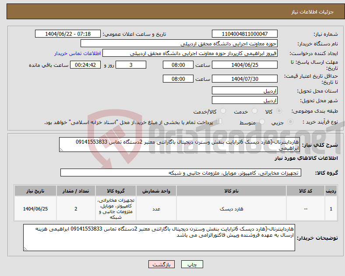Click the resize handle of توضیحات خریدار box
Image resolution: width=345 pixels, height=276 pixels.
(x=25, y=249)
